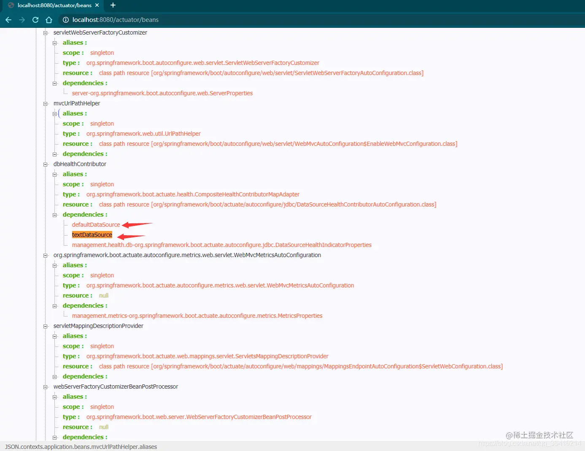The width and height of the screenshot is (585, 451).
Task: Collapse dependencies under servletWebServerFactoryCustomizer
Action: (54, 83)
